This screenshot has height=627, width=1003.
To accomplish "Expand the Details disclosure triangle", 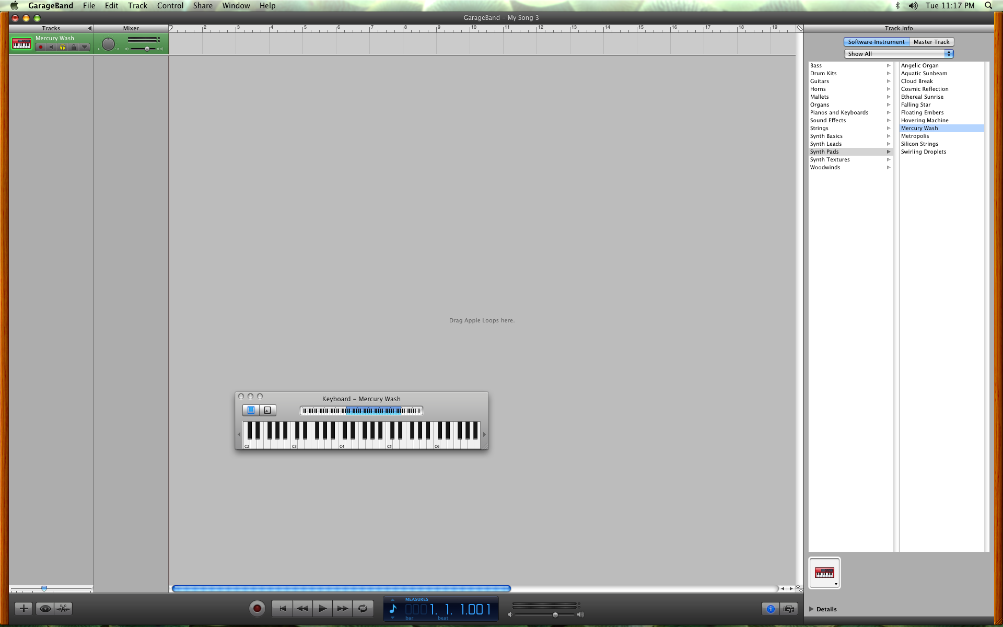I will click(x=811, y=609).
